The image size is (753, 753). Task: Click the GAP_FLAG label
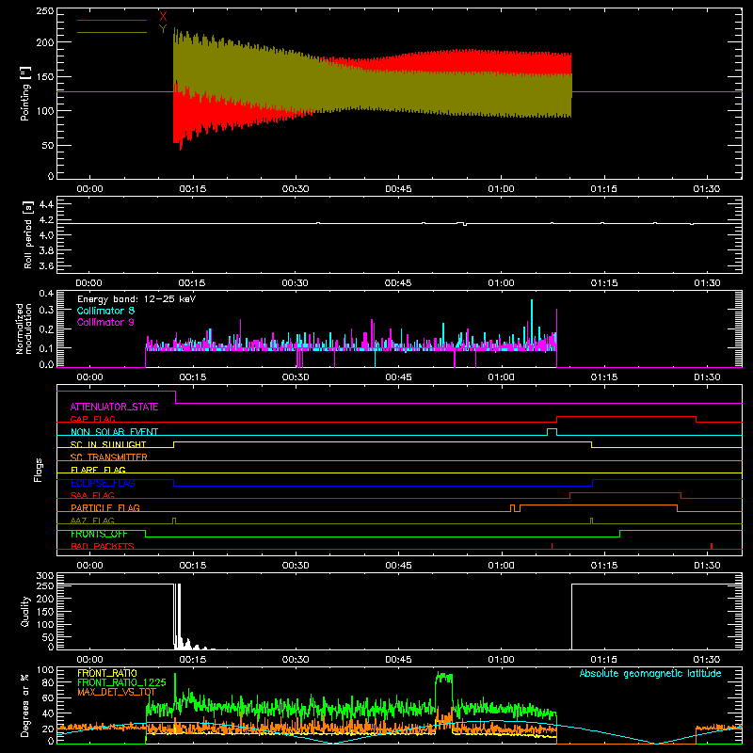coord(92,419)
